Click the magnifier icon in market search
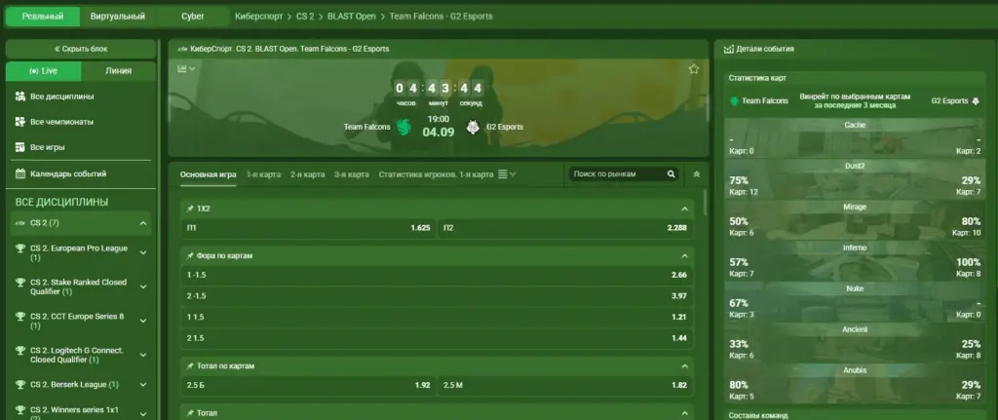Viewport: 998px width, 420px height. click(671, 173)
